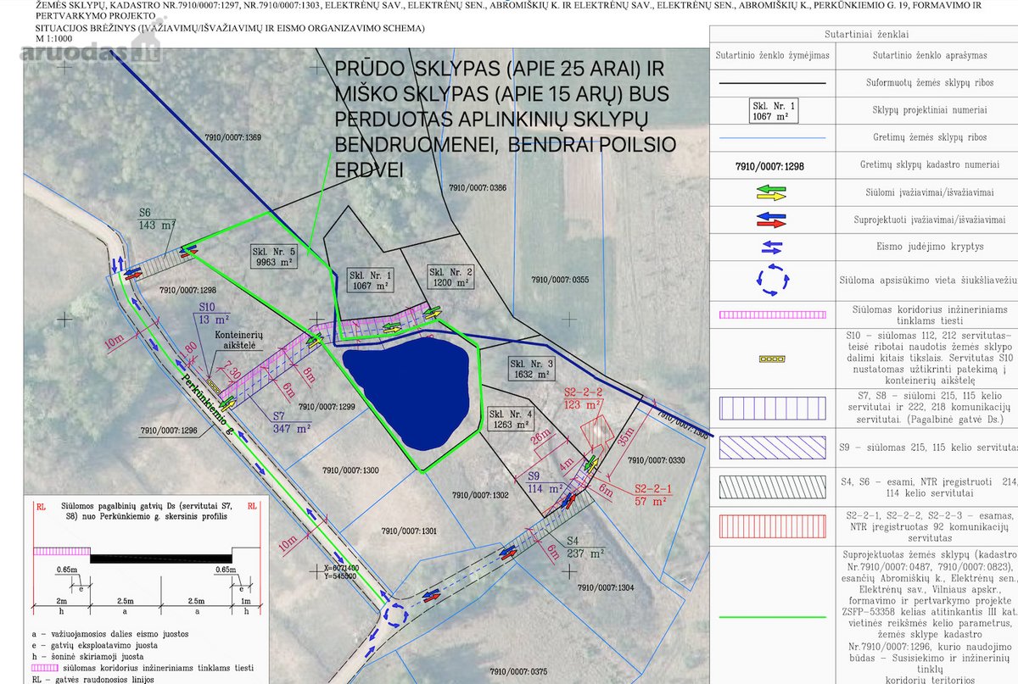
Task: Click cadastral number 7910/0007:1299
Action: 326,406
